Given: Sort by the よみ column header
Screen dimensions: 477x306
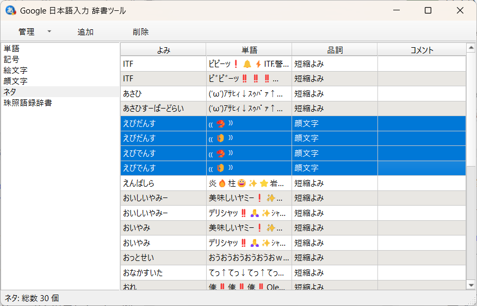Looking at the screenshot, I should [163, 50].
